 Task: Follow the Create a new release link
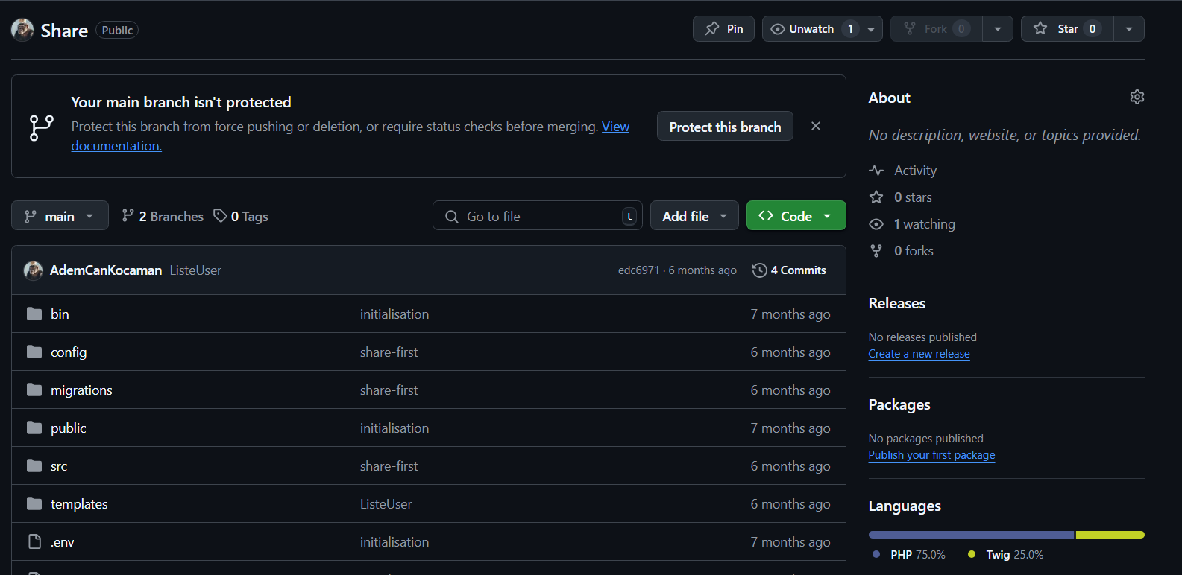pos(919,354)
